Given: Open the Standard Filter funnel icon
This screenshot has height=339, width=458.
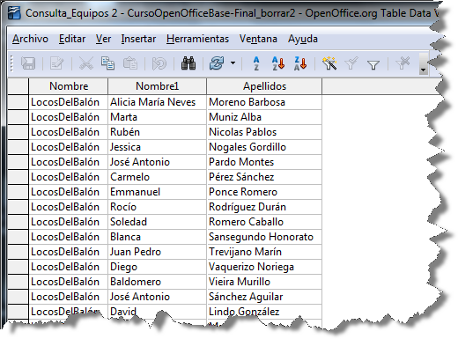Looking at the screenshot, I should coord(373,64).
